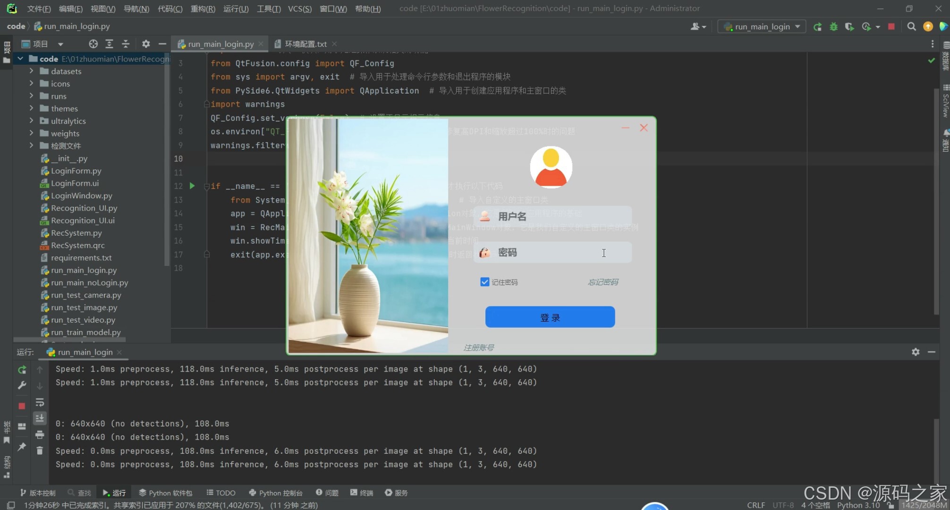Toggle scroll-to-end button in Run console

40,418
